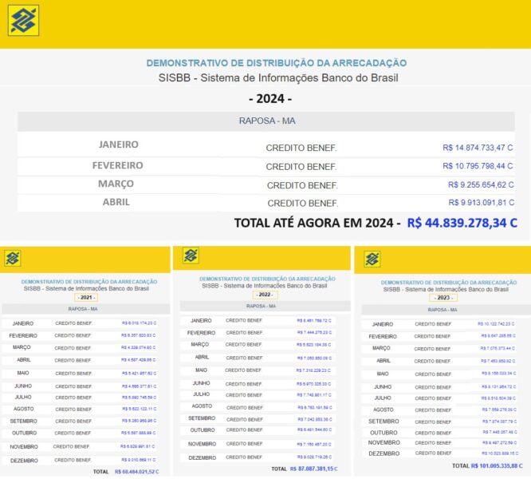This screenshot has height=479, width=531.
Task: Click the '- 2022 -' year badge
Action: [x=265, y=295]
